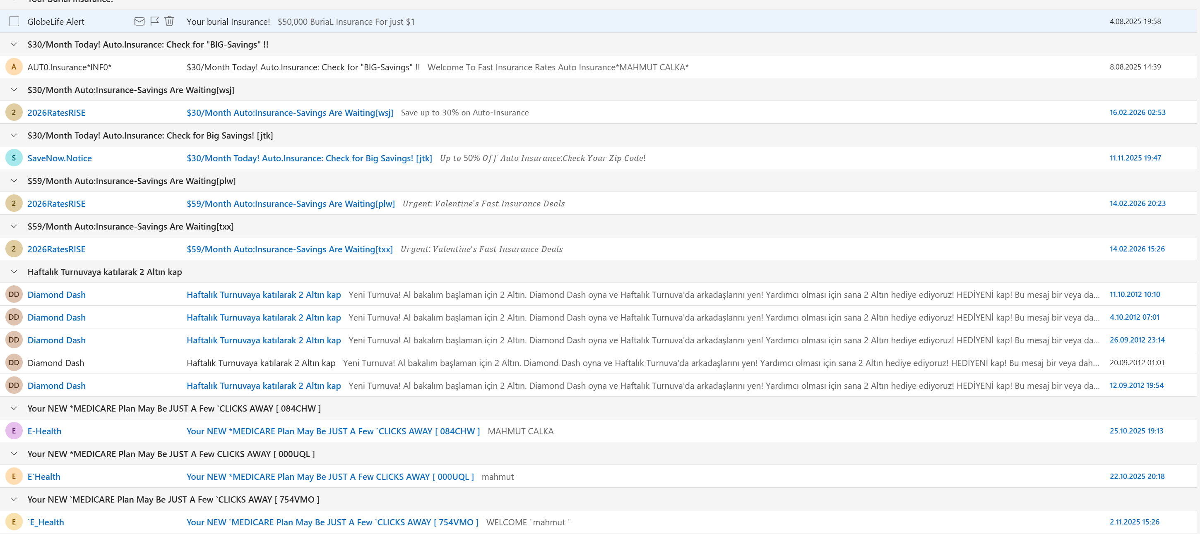Click the first Diamond Dash DD avatar

(14, 295)
